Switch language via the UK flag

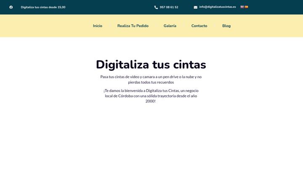(x=242, y=7)
